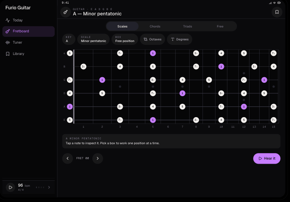Open the Box Free position selector

(x=125, y=39)
